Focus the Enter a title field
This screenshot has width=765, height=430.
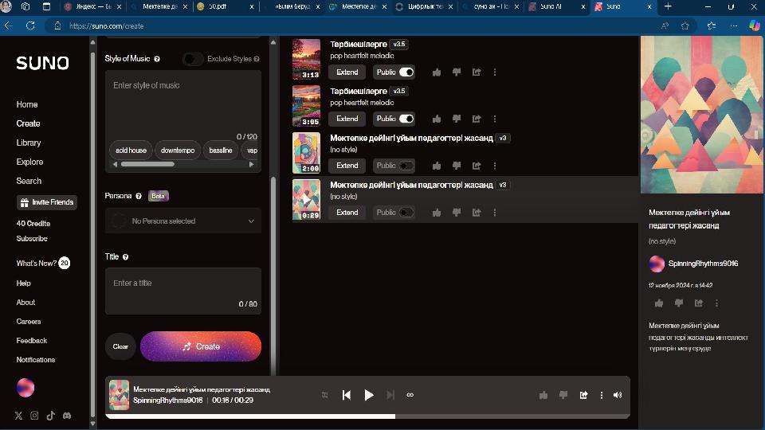point(183,291)
